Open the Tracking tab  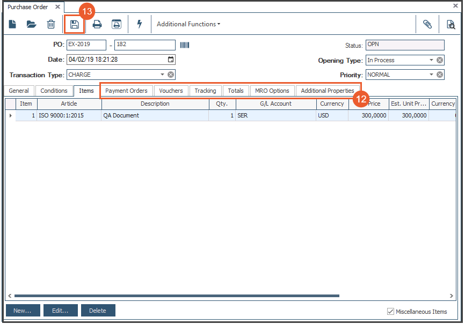click(205, 91)
